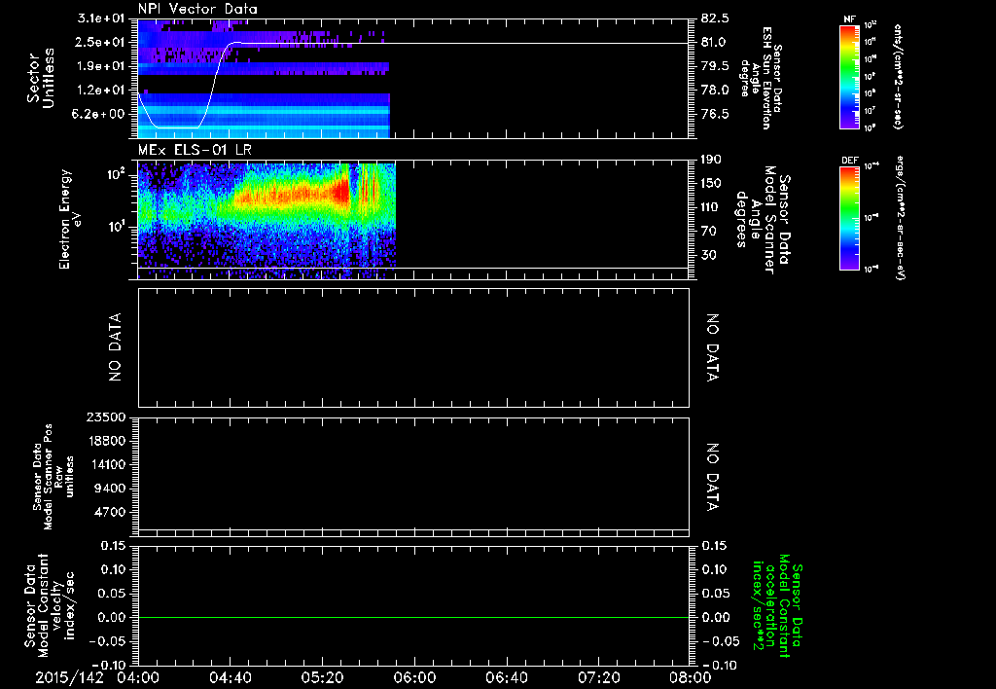Click the "81.0" elevation angle tick
This screenshot has height=689, width=996.
coord(715,42)
